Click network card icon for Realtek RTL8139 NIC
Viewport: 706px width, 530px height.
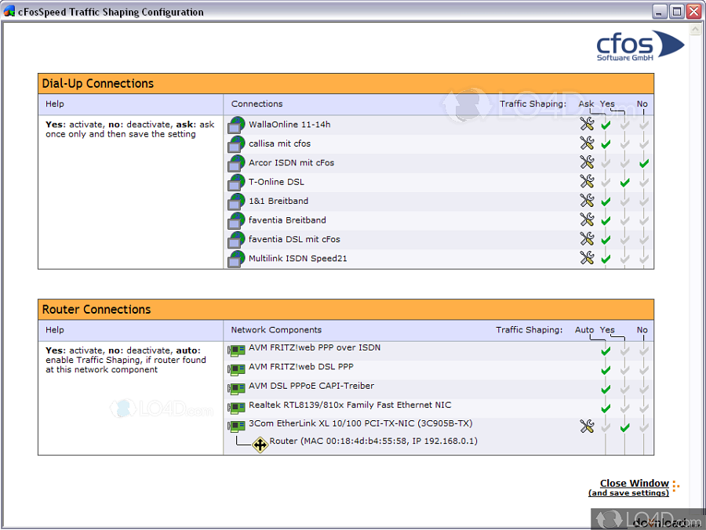click(236, 408)
